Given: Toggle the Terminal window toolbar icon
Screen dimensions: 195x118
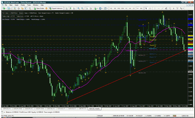Looking at the screenshot, I should point(26,8).
